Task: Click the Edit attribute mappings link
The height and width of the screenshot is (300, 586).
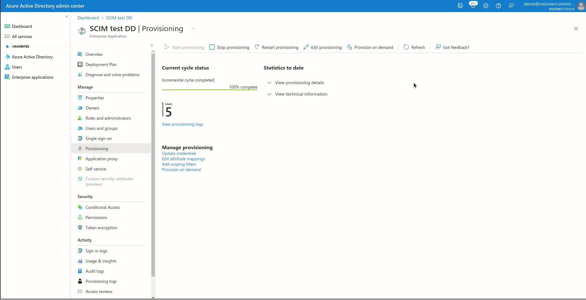Action: pos(183,159)
